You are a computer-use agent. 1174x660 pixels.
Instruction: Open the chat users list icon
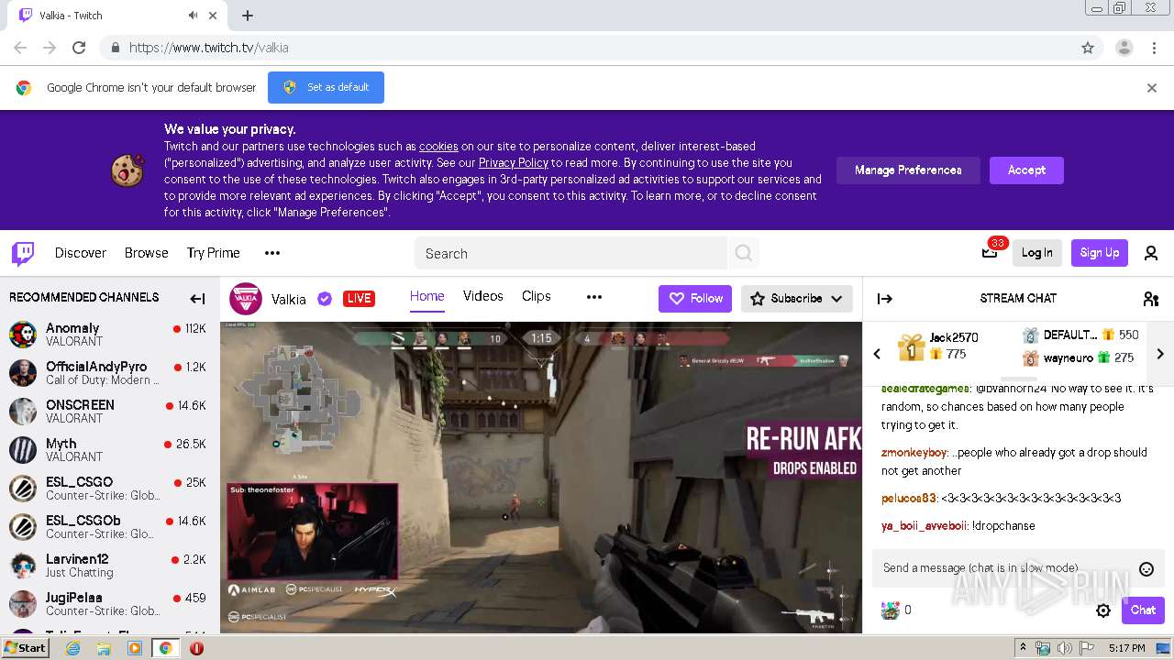(x=1151, y=298)
